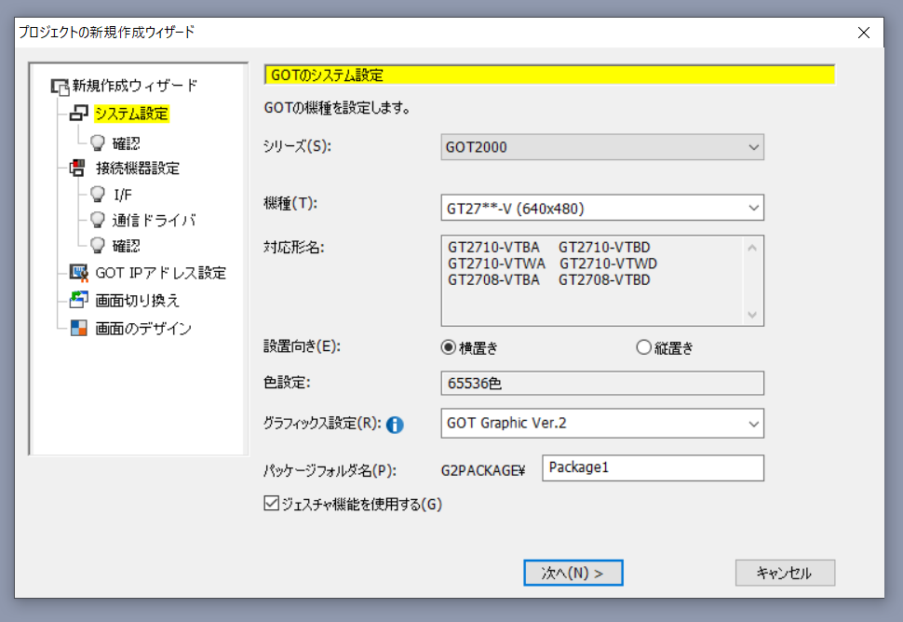Click GT2708-VTBA in the model list
Image resolution: width=903 pixels, height=622 pixels.
(493, 280)
